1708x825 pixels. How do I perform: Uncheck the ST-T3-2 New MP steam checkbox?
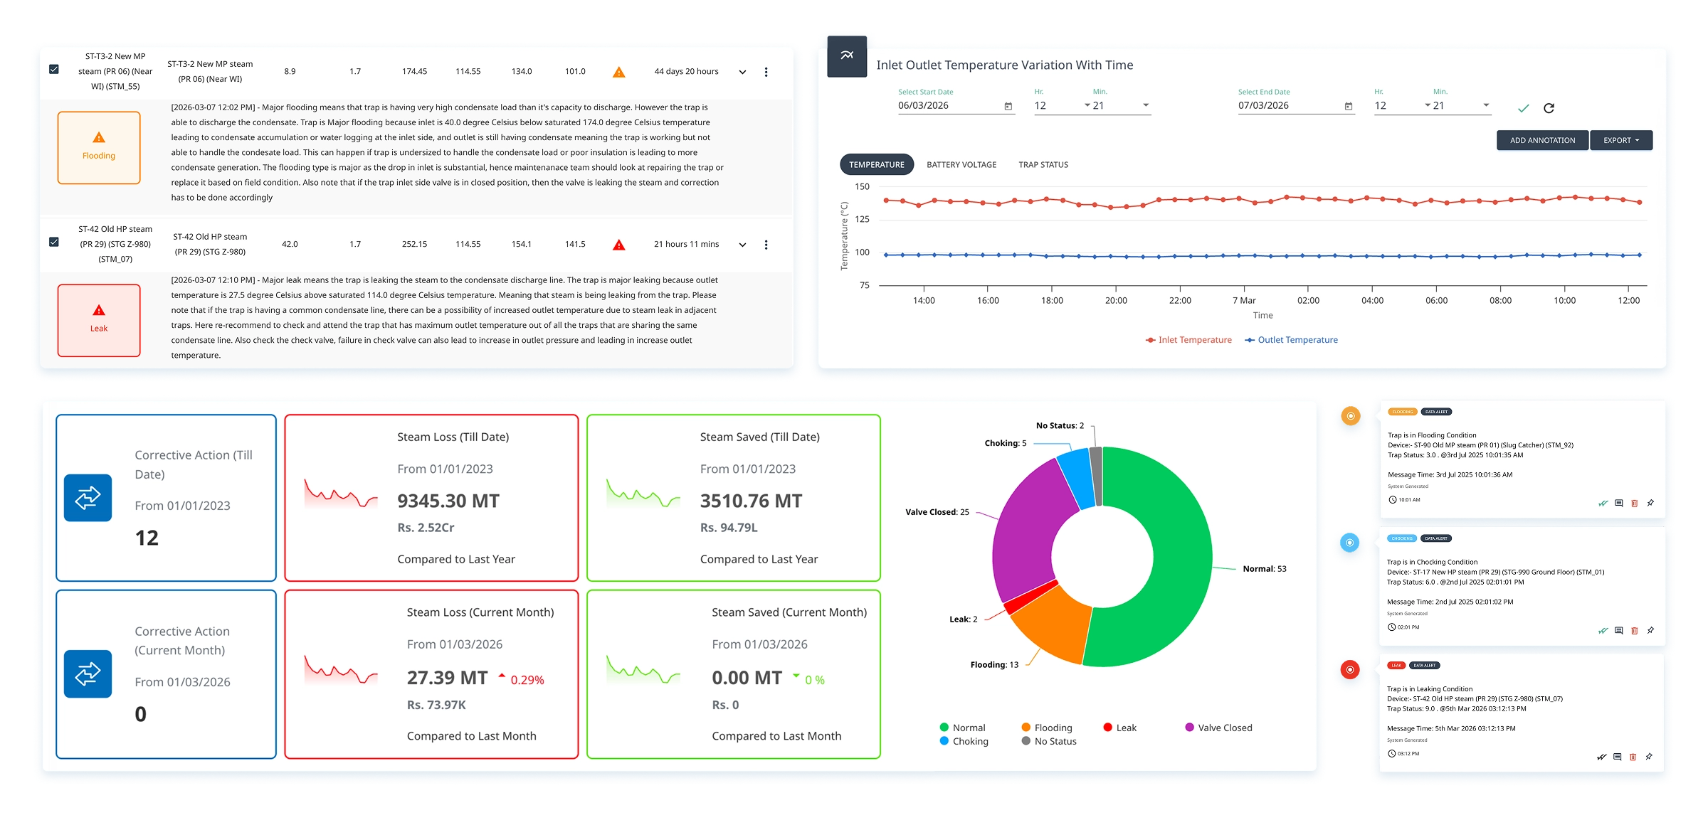54,69
